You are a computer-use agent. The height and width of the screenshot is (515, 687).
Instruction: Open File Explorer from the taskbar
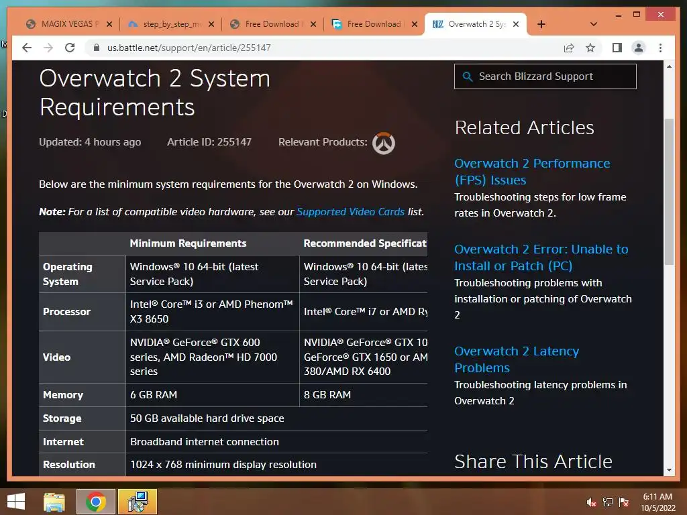pos(54,502)
